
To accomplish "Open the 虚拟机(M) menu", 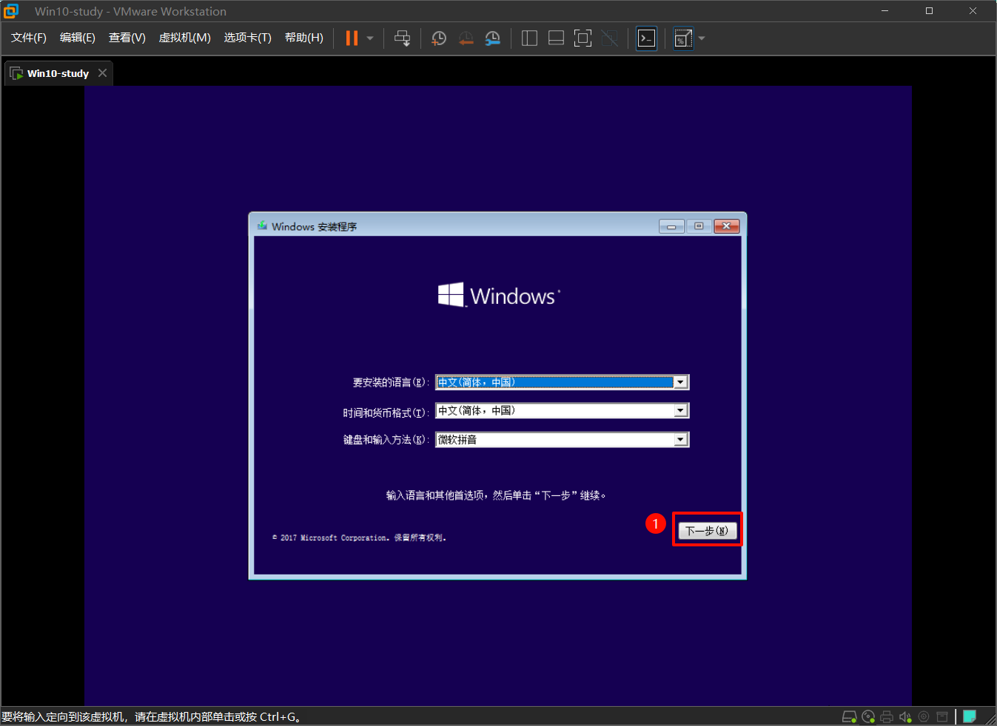I will [x=184, y=38].
